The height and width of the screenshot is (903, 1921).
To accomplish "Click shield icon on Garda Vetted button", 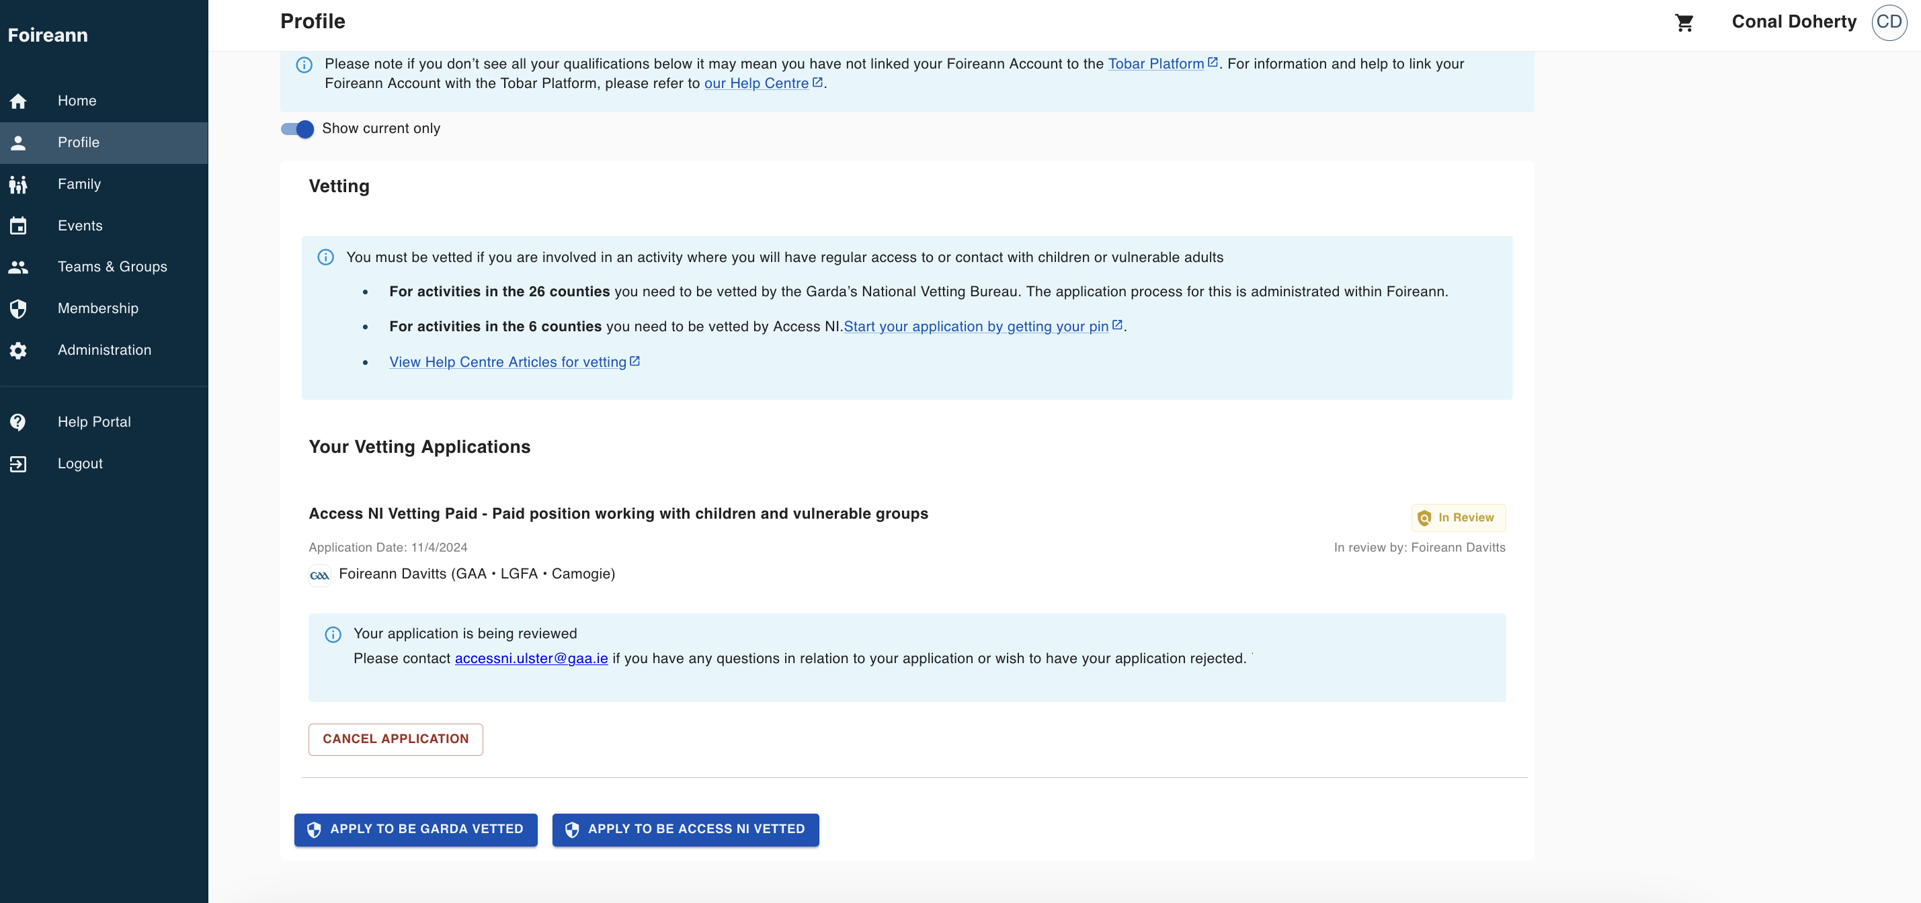I will 314,830.
